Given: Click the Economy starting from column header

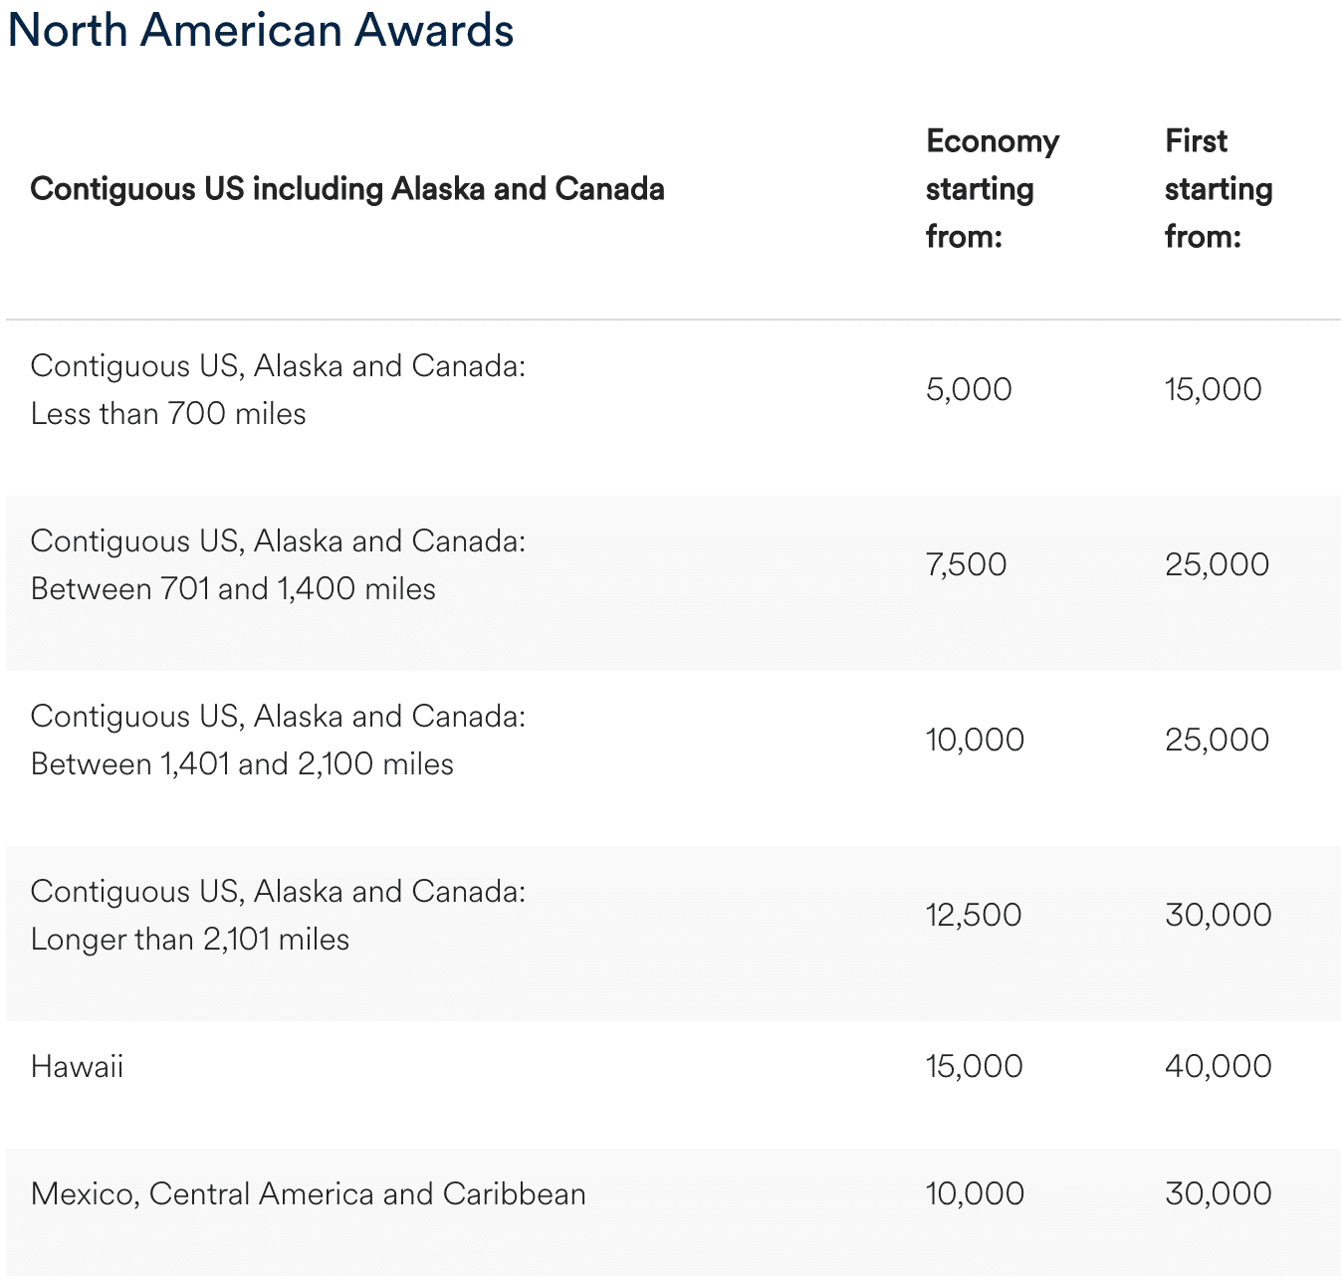Looking at the screenshot, I should (x=992, y=189).
